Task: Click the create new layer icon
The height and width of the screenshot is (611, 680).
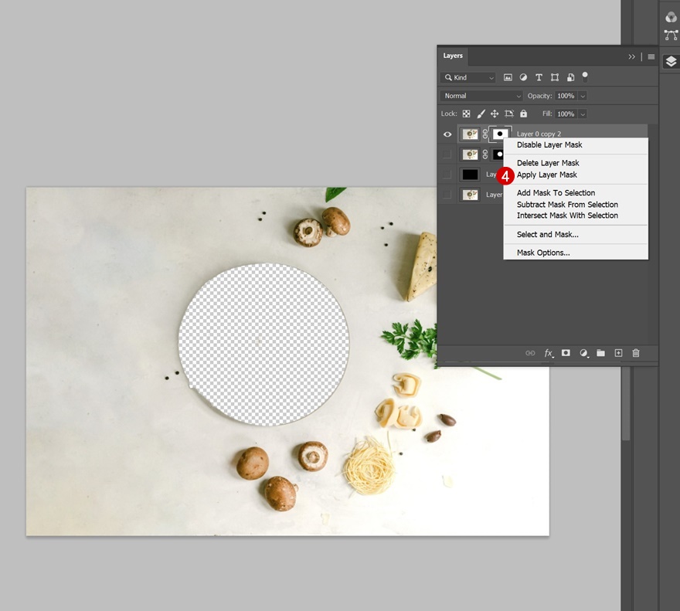Action: click(x=618, y=353)
